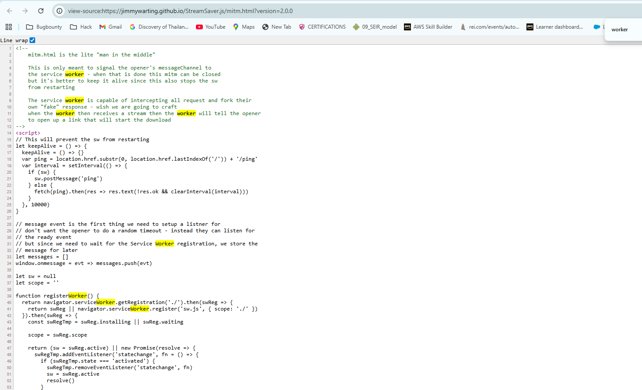Expand the Hack bookmarks folder
642x390 pixels.
[81, 27]
